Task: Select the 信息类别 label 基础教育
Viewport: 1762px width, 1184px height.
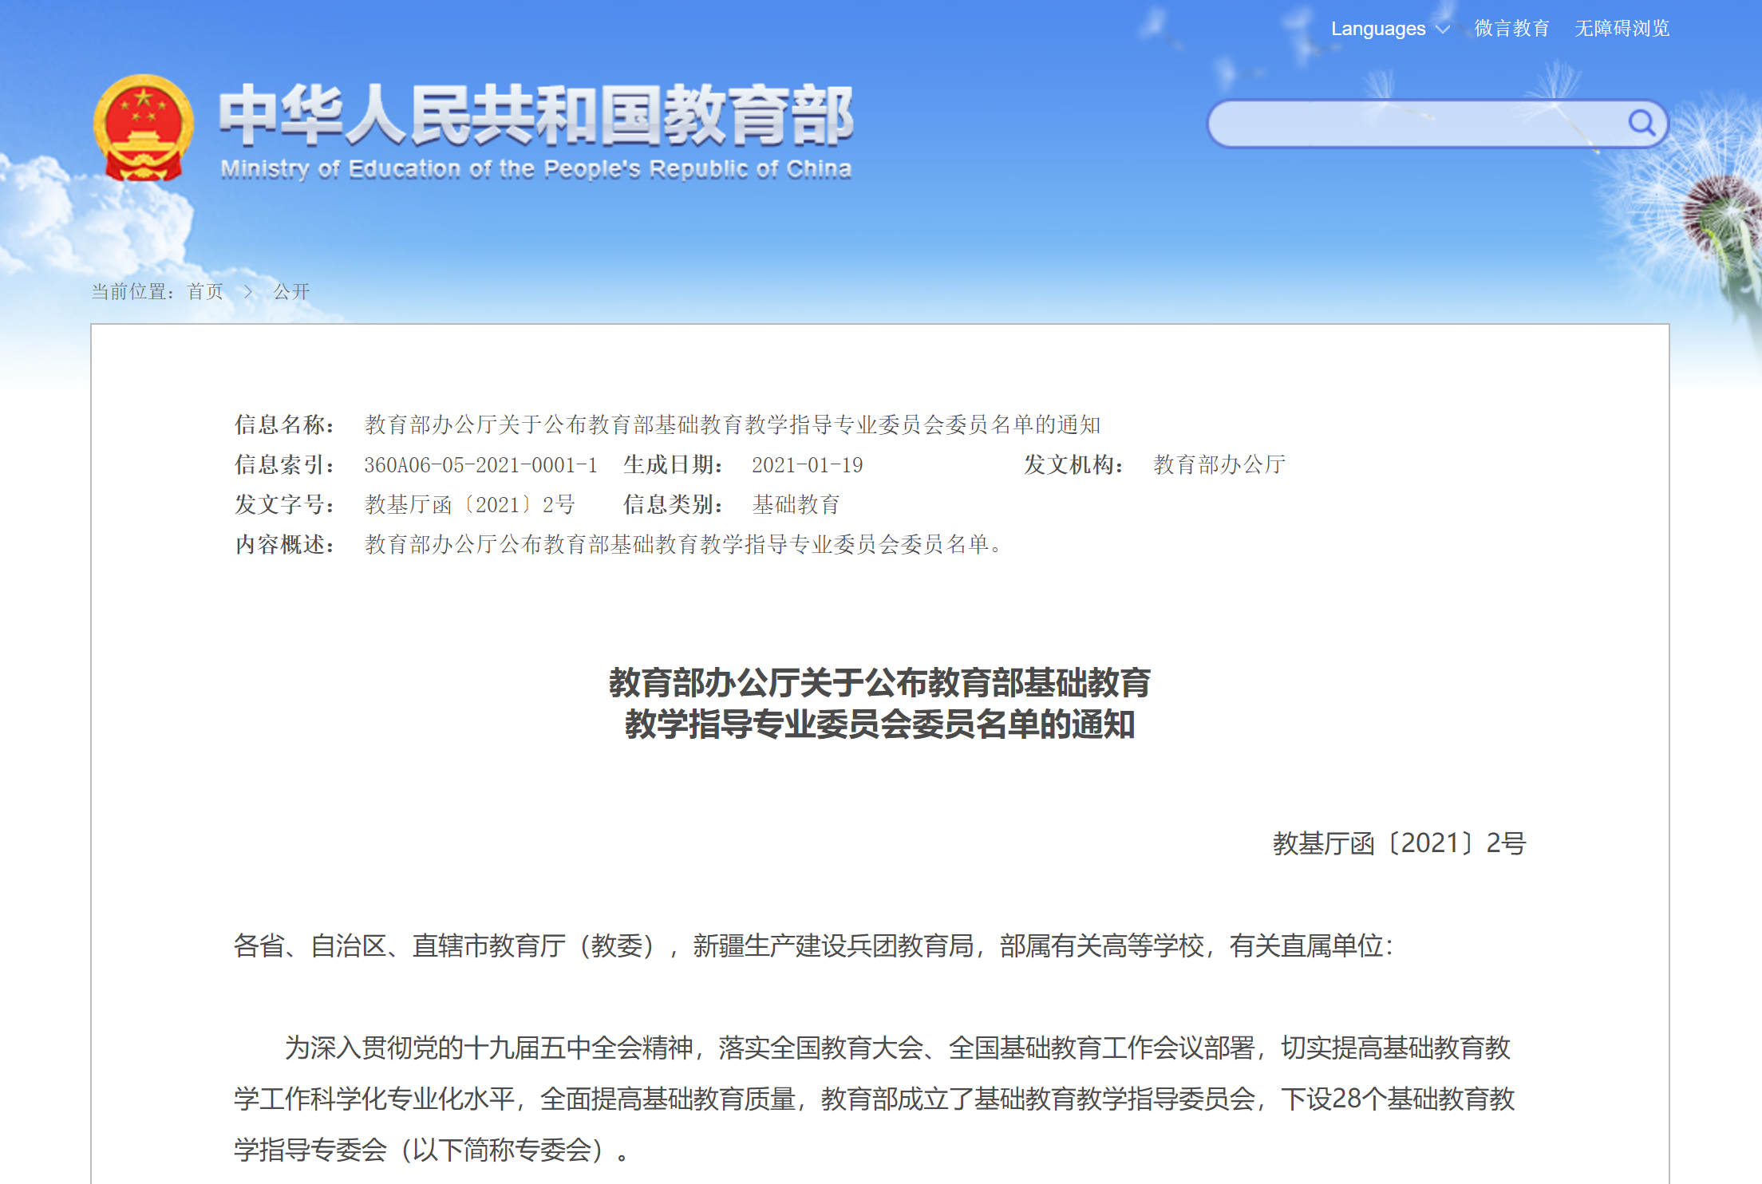Action: (796, 505)
